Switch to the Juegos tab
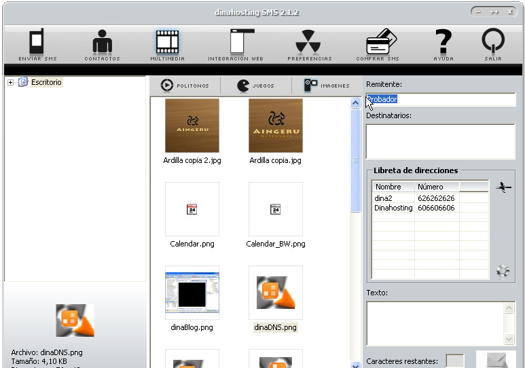This screenshot has width=525, height=368. [256, 86]
